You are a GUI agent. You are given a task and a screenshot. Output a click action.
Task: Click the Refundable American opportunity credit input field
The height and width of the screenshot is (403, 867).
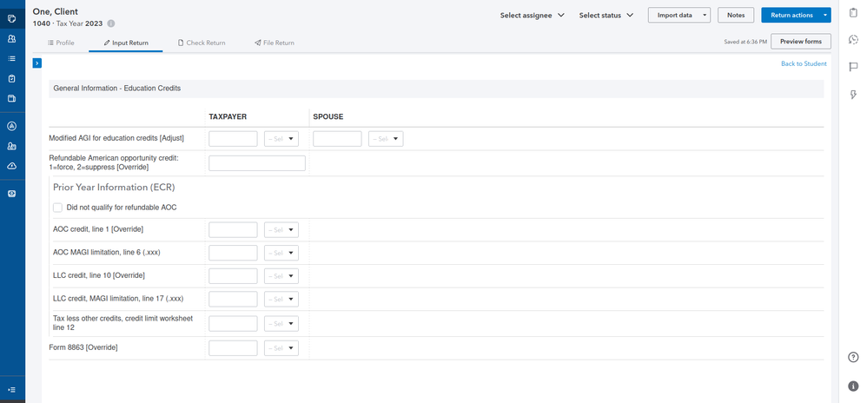(x=257, y=163)
